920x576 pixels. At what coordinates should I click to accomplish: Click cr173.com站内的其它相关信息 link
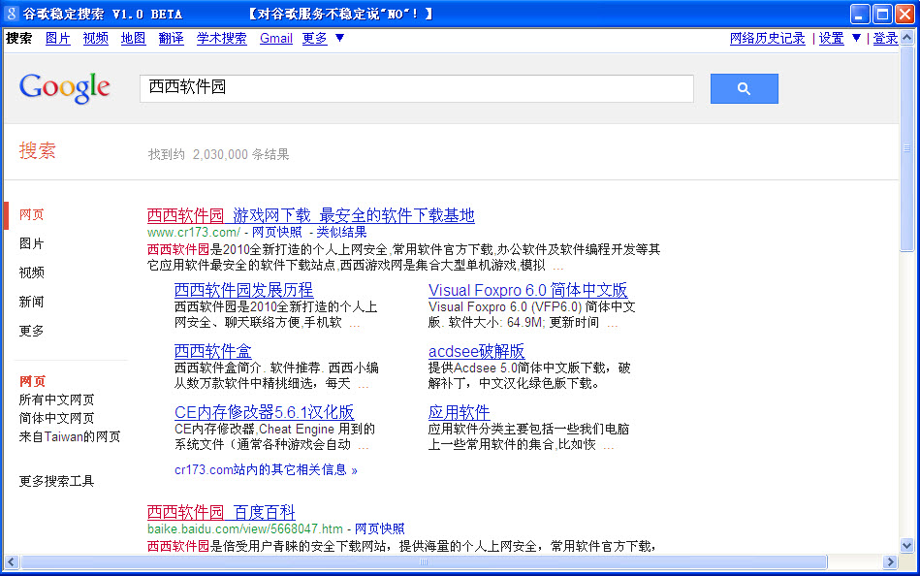point(266,469)
